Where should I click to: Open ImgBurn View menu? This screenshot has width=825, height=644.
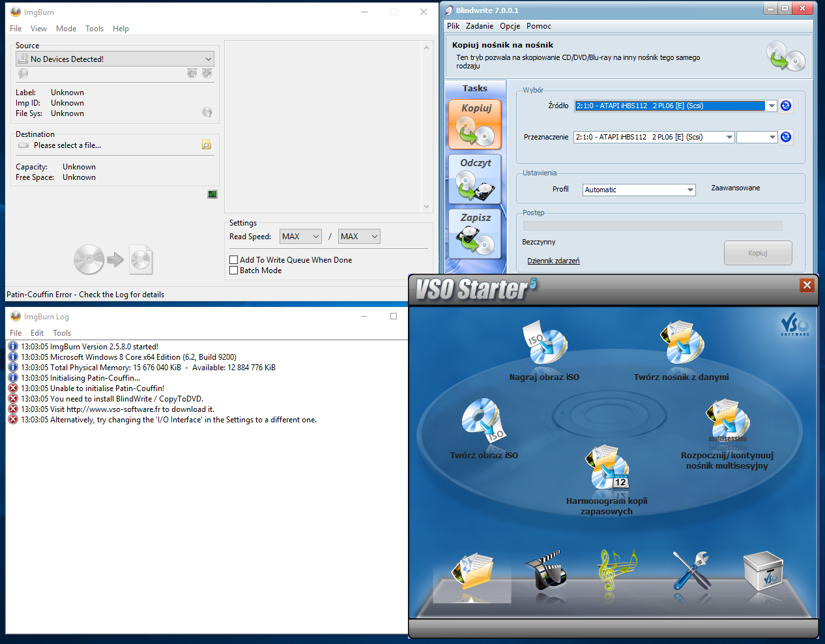[x=38, y=29]
